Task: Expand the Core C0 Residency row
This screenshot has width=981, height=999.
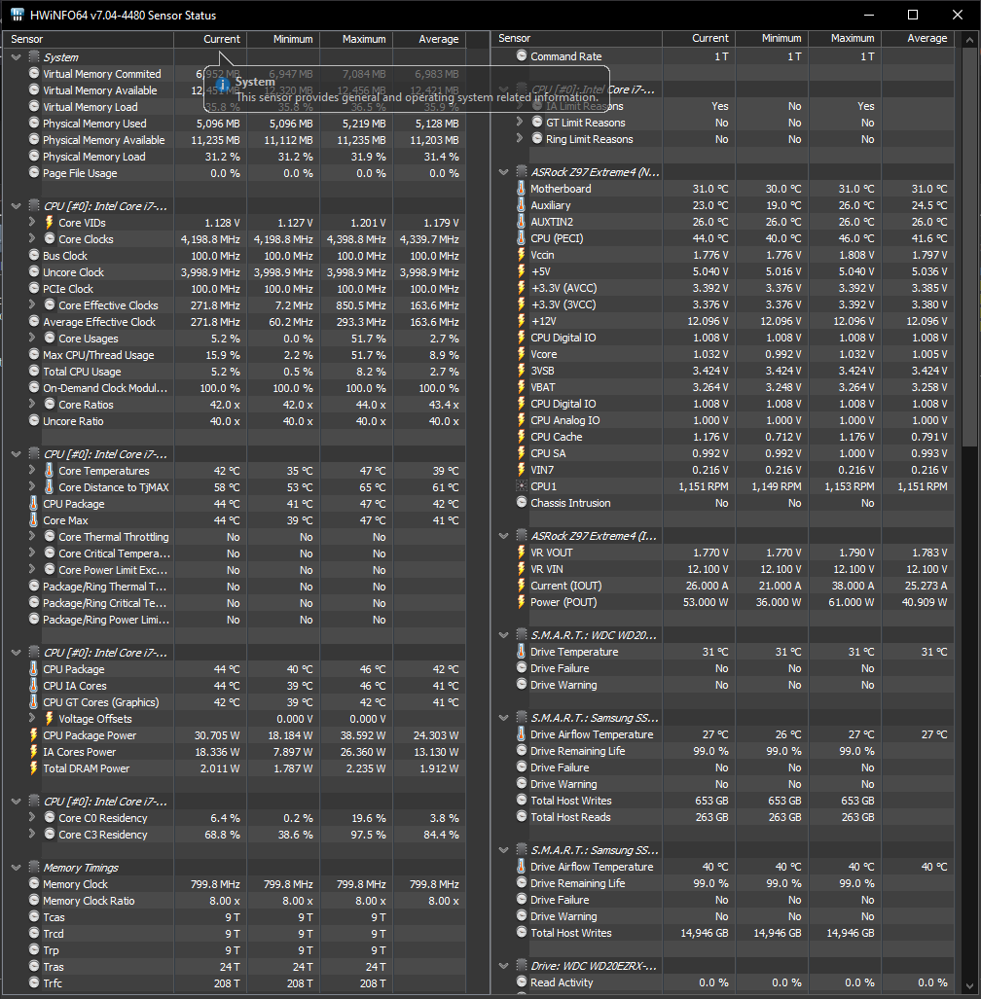Action: 32,817
